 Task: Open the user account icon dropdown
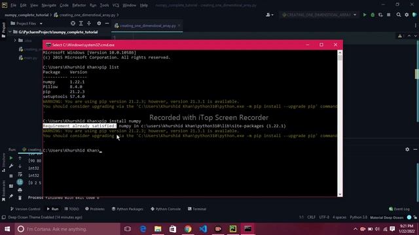(x=269, y=15)
